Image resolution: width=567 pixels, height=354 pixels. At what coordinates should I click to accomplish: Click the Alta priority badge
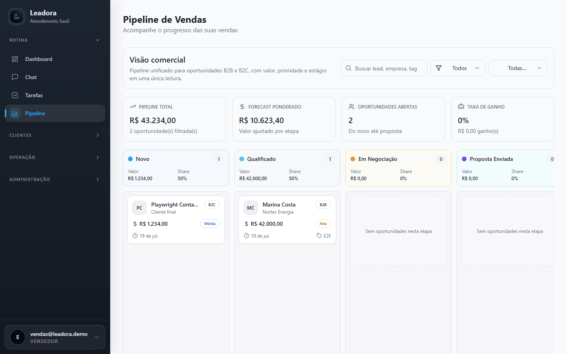[x=323, y=223]
